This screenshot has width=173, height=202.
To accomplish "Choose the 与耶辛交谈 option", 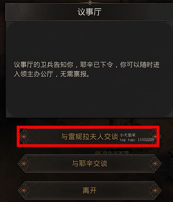I will coord(90,163).
